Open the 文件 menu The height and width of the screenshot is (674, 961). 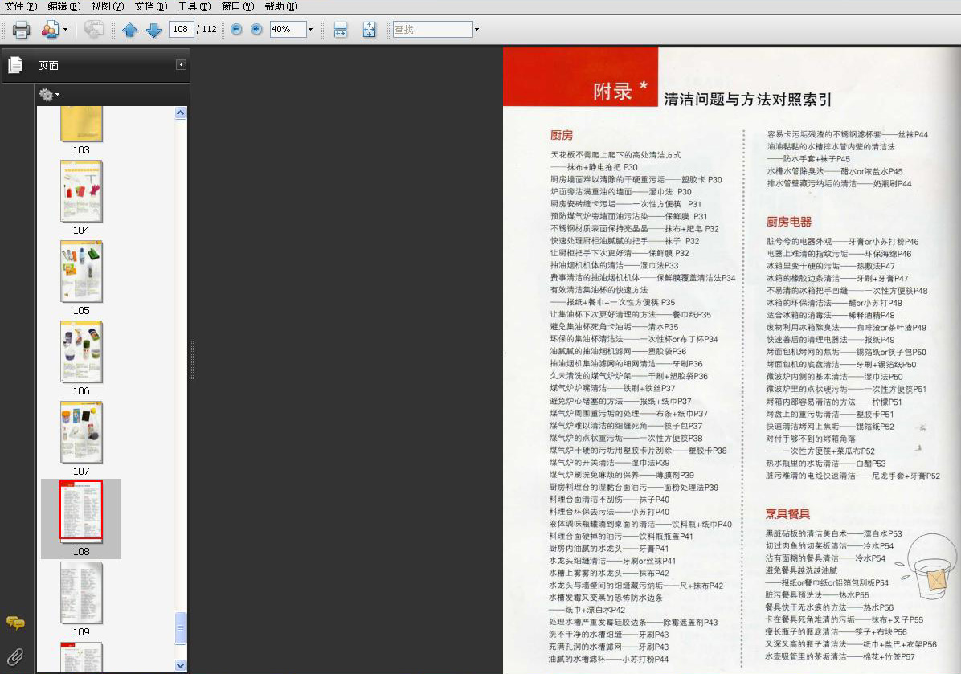(x=21, y=6)
